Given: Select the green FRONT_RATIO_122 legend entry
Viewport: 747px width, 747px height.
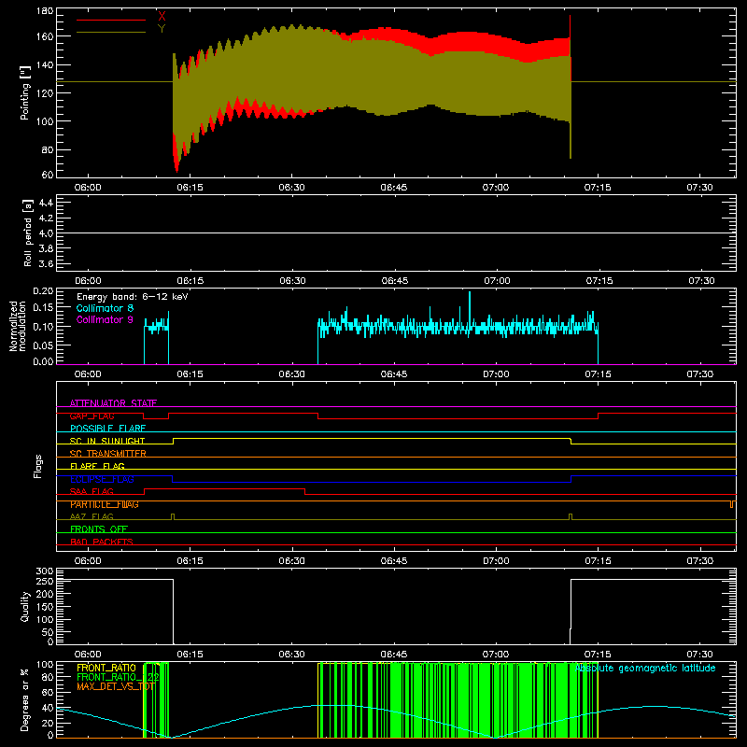Looking at the screenshot, I should [x=118, y=677].
